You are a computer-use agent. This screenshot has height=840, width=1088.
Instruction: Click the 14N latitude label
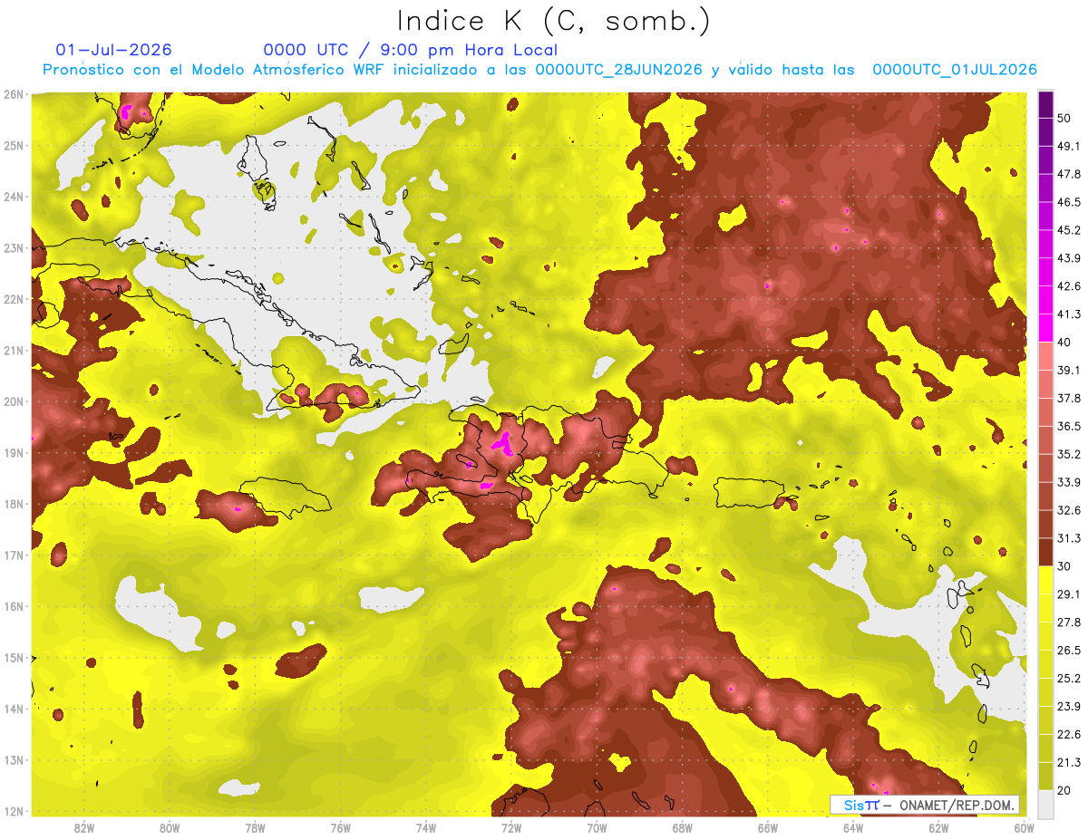[x=13, y=709]
